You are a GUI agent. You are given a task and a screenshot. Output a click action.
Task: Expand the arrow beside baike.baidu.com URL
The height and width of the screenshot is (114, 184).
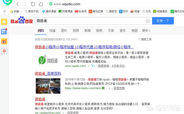click(109, 89)
